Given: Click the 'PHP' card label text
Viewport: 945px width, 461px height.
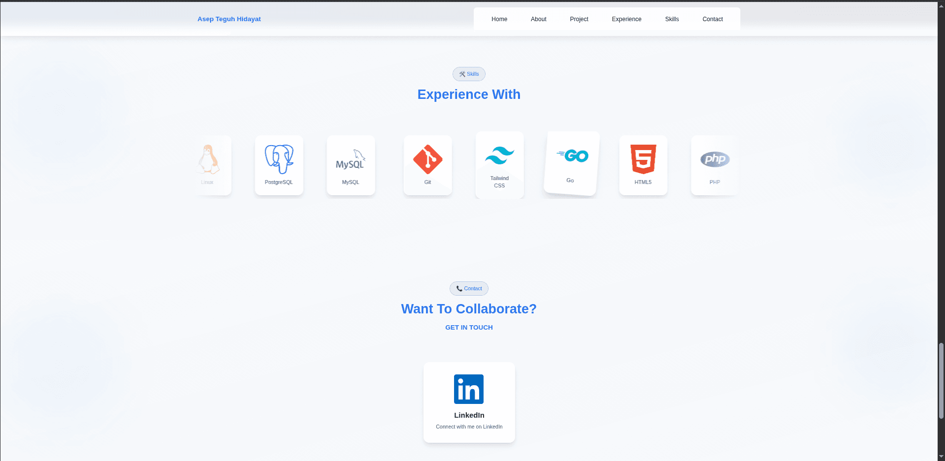Looking at the screenshot, I should point(715,183).
